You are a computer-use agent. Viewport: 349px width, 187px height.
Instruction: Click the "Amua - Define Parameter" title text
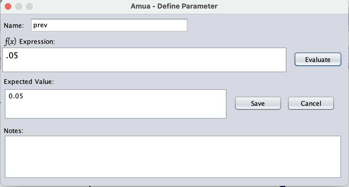coord(174,6)
